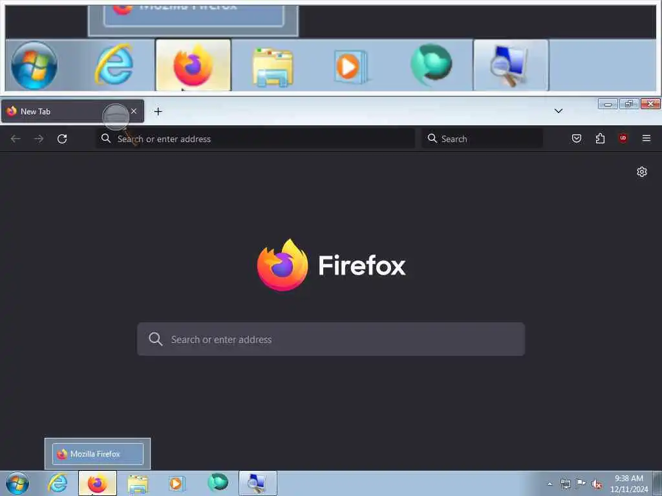Click magnified Firefox icon in Magnifier view
Image resolution: width=662 pixels, height=496 pixels.
click(193, 65)
